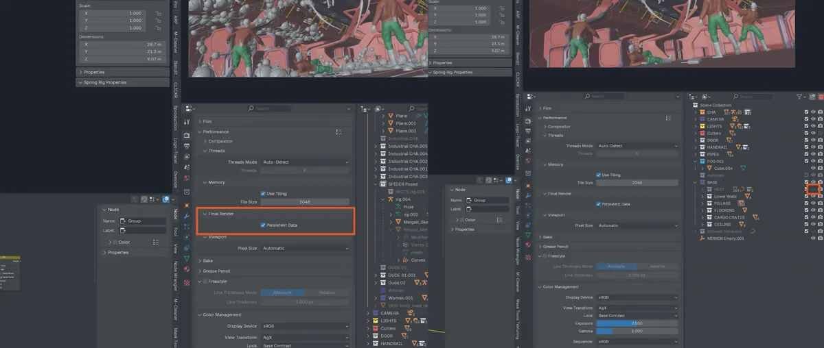Expand the CARGO CRATES collection arrow
Viewport: 824px width, 348px height.
pos(702,217)
